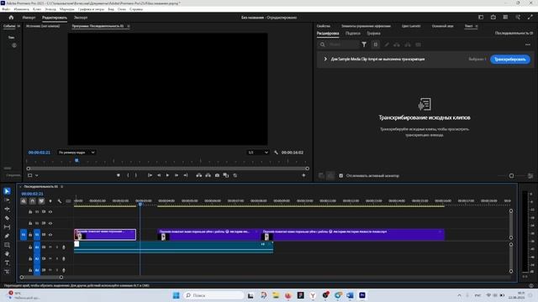The image size is (538, 302).
Task: Select the Track Select Forward tool
Action: click(x=7, y=200)
